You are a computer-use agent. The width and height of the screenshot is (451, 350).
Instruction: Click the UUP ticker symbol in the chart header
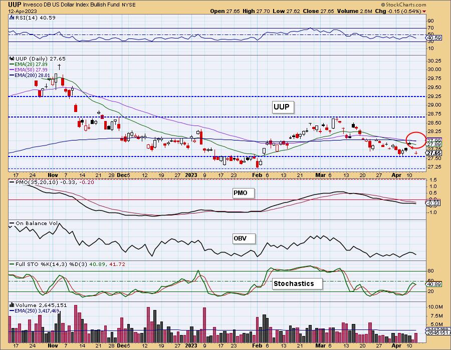pos(15,4)
